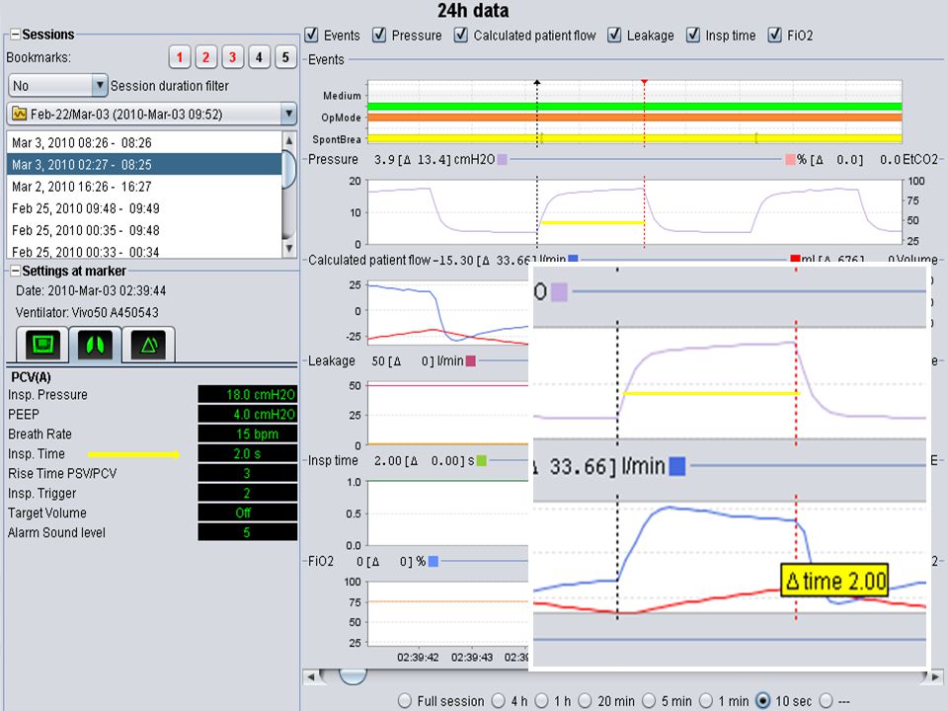Jump to bookmark 1

click(180, 57)
